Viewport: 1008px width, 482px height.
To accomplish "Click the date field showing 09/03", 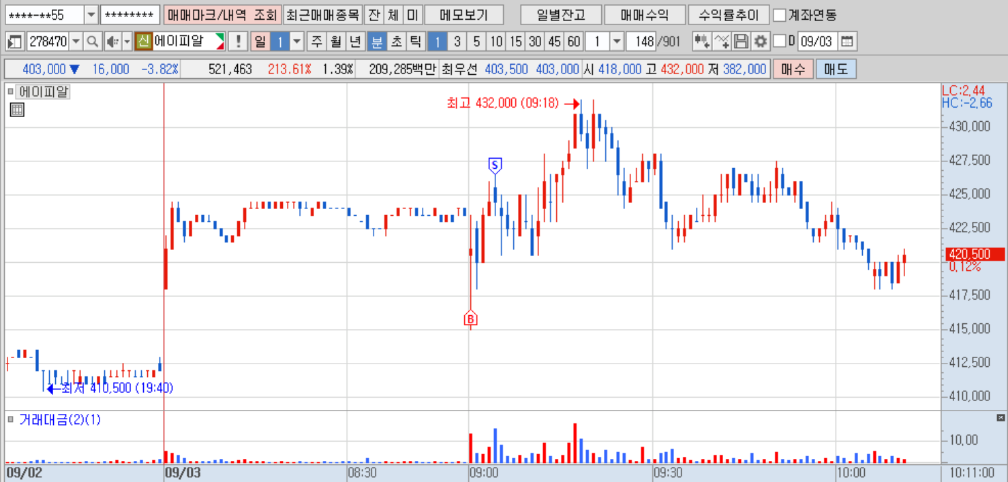I will pyautogui.click(x=817, y=42).
